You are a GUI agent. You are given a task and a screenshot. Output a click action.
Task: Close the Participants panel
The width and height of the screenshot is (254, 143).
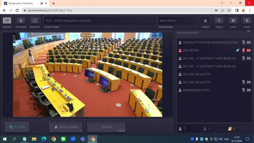tap(248, 32)
